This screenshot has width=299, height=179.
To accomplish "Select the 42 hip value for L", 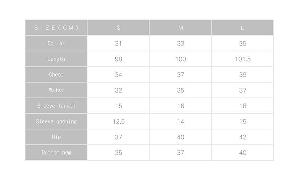I will [x=242, y=137].
